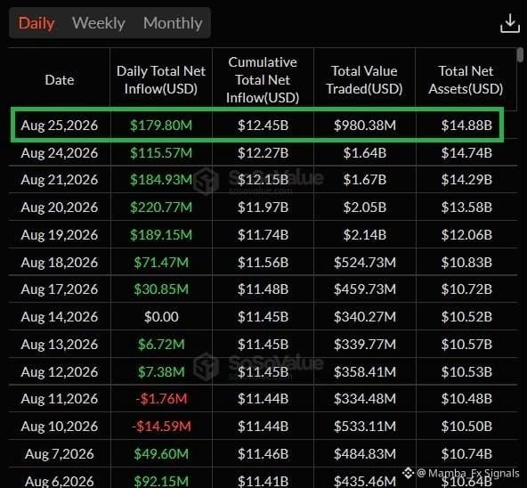The height and width of the screenshot is (488, 527).
Task: Select the $2.05B traded value
Action: 365,207
